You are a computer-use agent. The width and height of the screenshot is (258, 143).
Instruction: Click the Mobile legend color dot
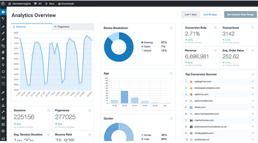(x=142, y=50)
